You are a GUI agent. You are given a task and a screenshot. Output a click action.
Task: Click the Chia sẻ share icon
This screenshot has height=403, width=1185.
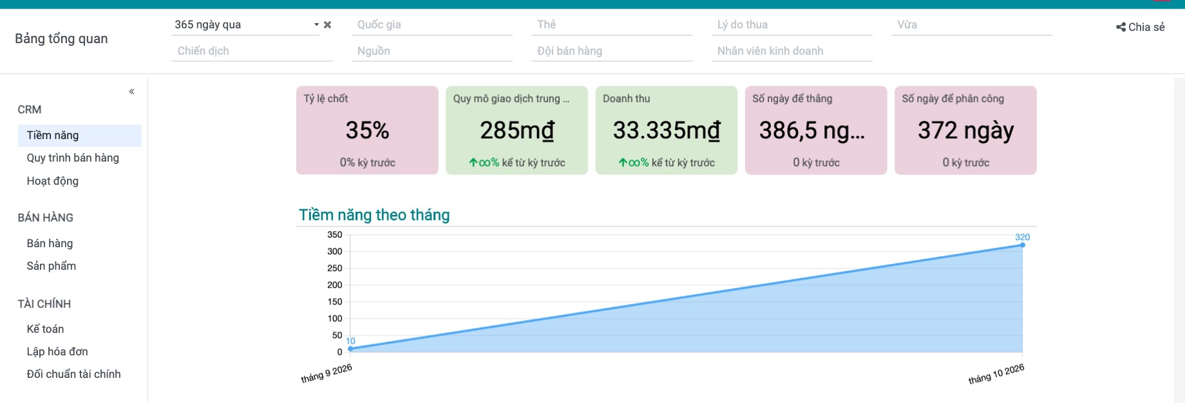click(x=1121, y=27)
